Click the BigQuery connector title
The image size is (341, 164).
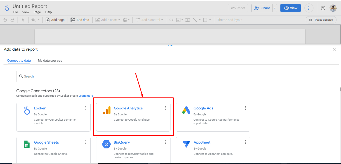click(x=122, y=142)
